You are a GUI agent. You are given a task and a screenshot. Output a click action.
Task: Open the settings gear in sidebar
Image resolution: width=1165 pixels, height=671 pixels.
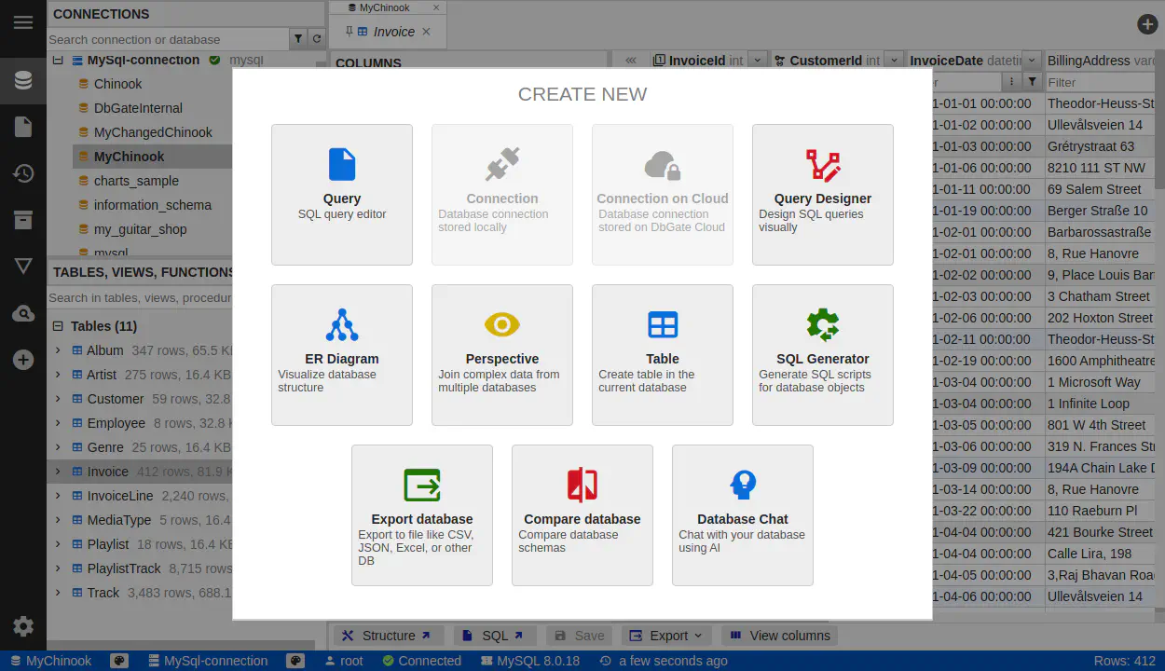23,626
